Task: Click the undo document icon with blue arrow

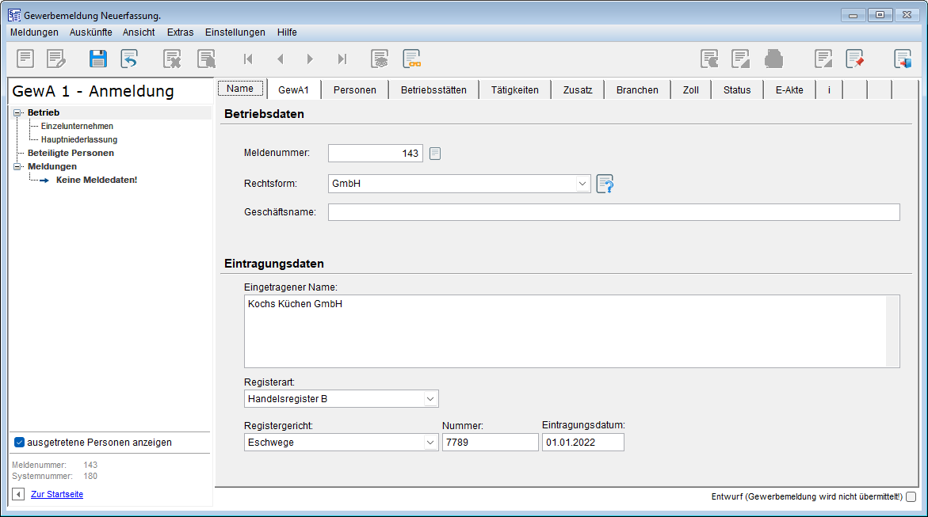Action: (129, 59)
